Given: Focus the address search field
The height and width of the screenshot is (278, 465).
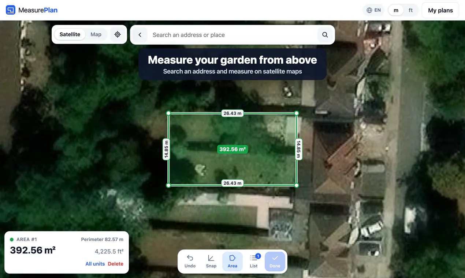Looking at the screenshot, I should pos(233,35).
